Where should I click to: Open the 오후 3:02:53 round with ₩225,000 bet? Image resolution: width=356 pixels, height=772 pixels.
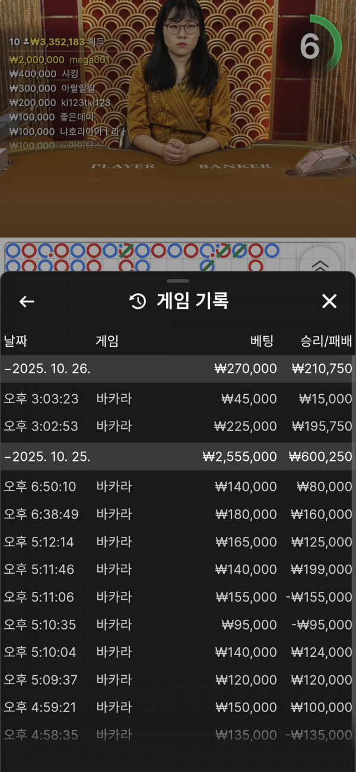pyautogui.click(x=178, y=426)
